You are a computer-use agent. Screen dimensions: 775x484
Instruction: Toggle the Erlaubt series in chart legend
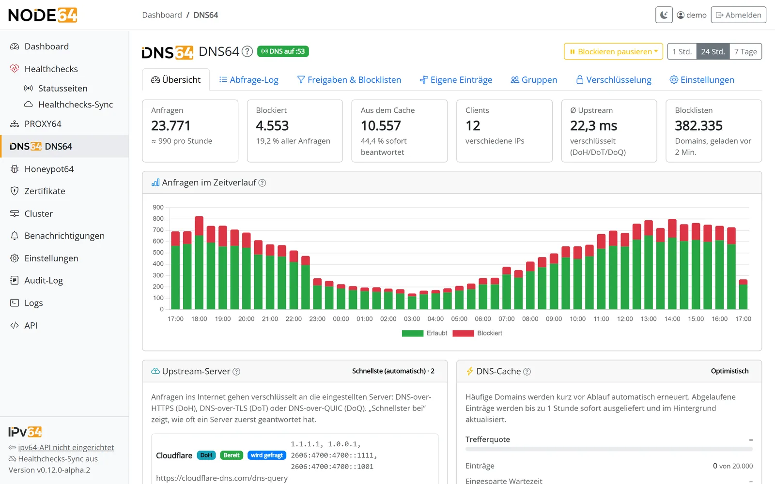coord(424,333)
